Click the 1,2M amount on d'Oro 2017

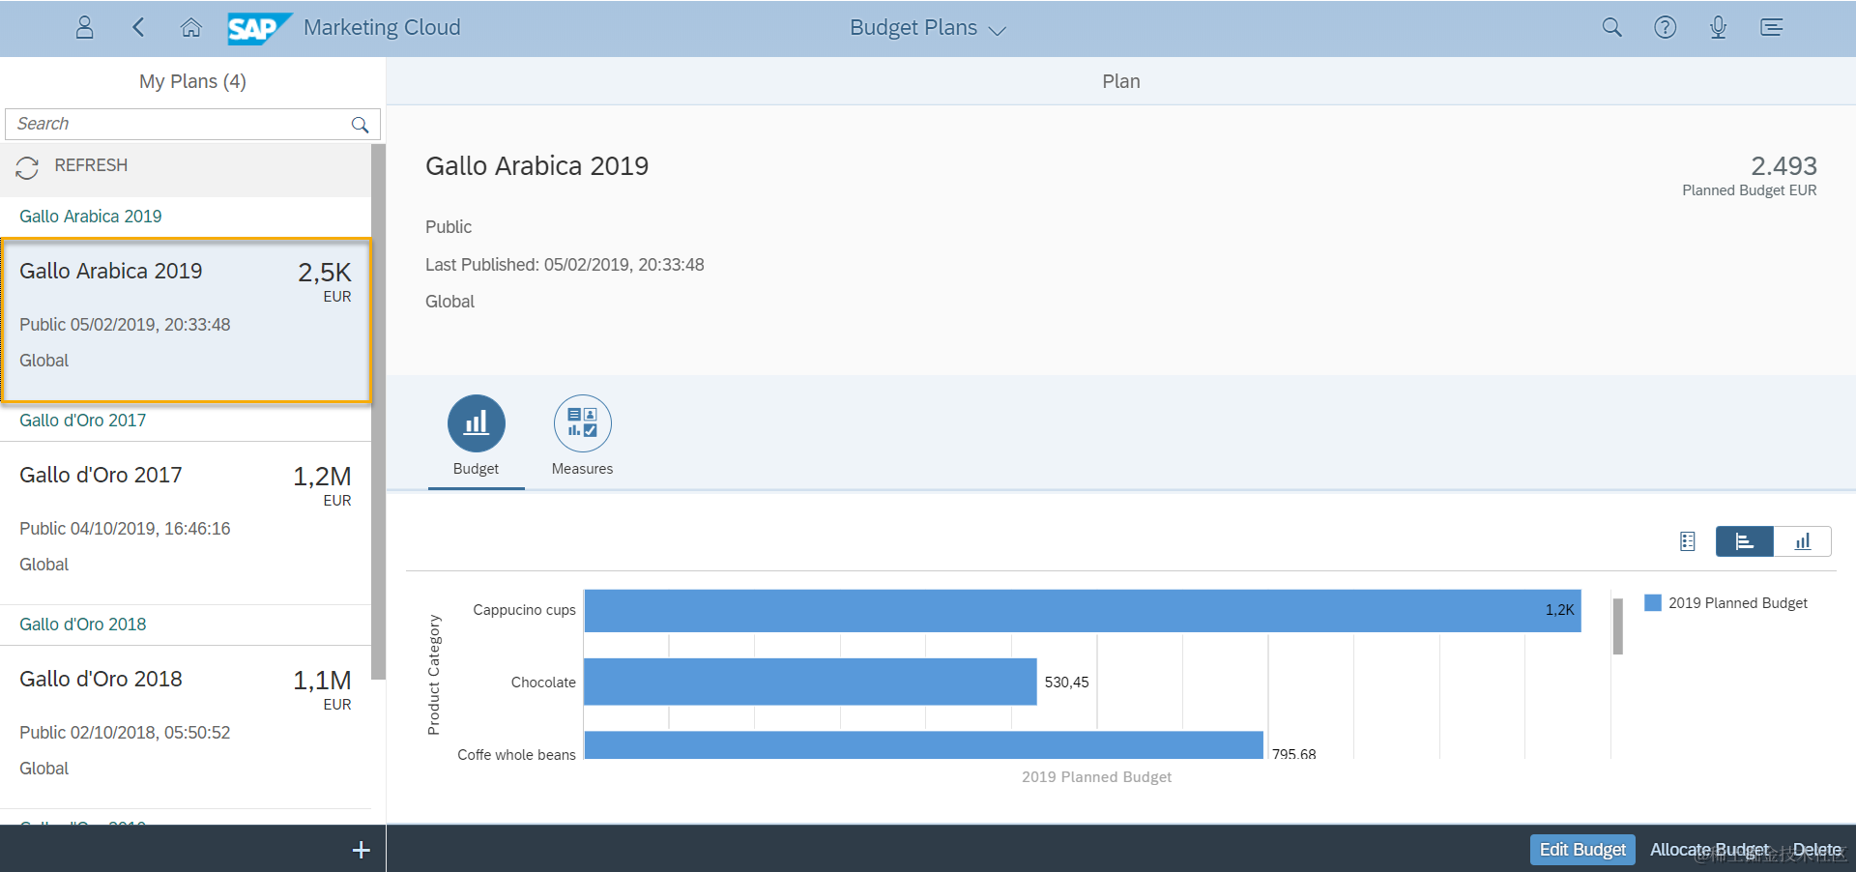pyautogui.click(x=322, y=477)
